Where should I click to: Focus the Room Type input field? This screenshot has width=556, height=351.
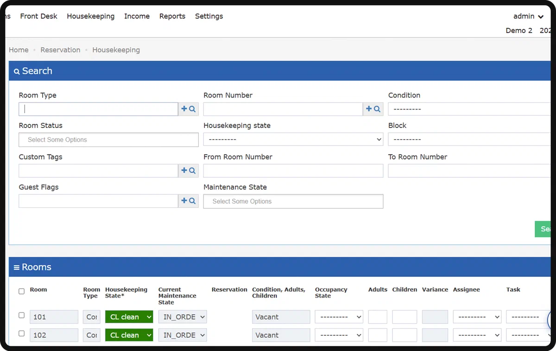tap(99, 109)
